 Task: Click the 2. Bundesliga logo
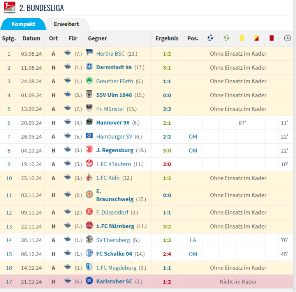(x=9, y=7)
